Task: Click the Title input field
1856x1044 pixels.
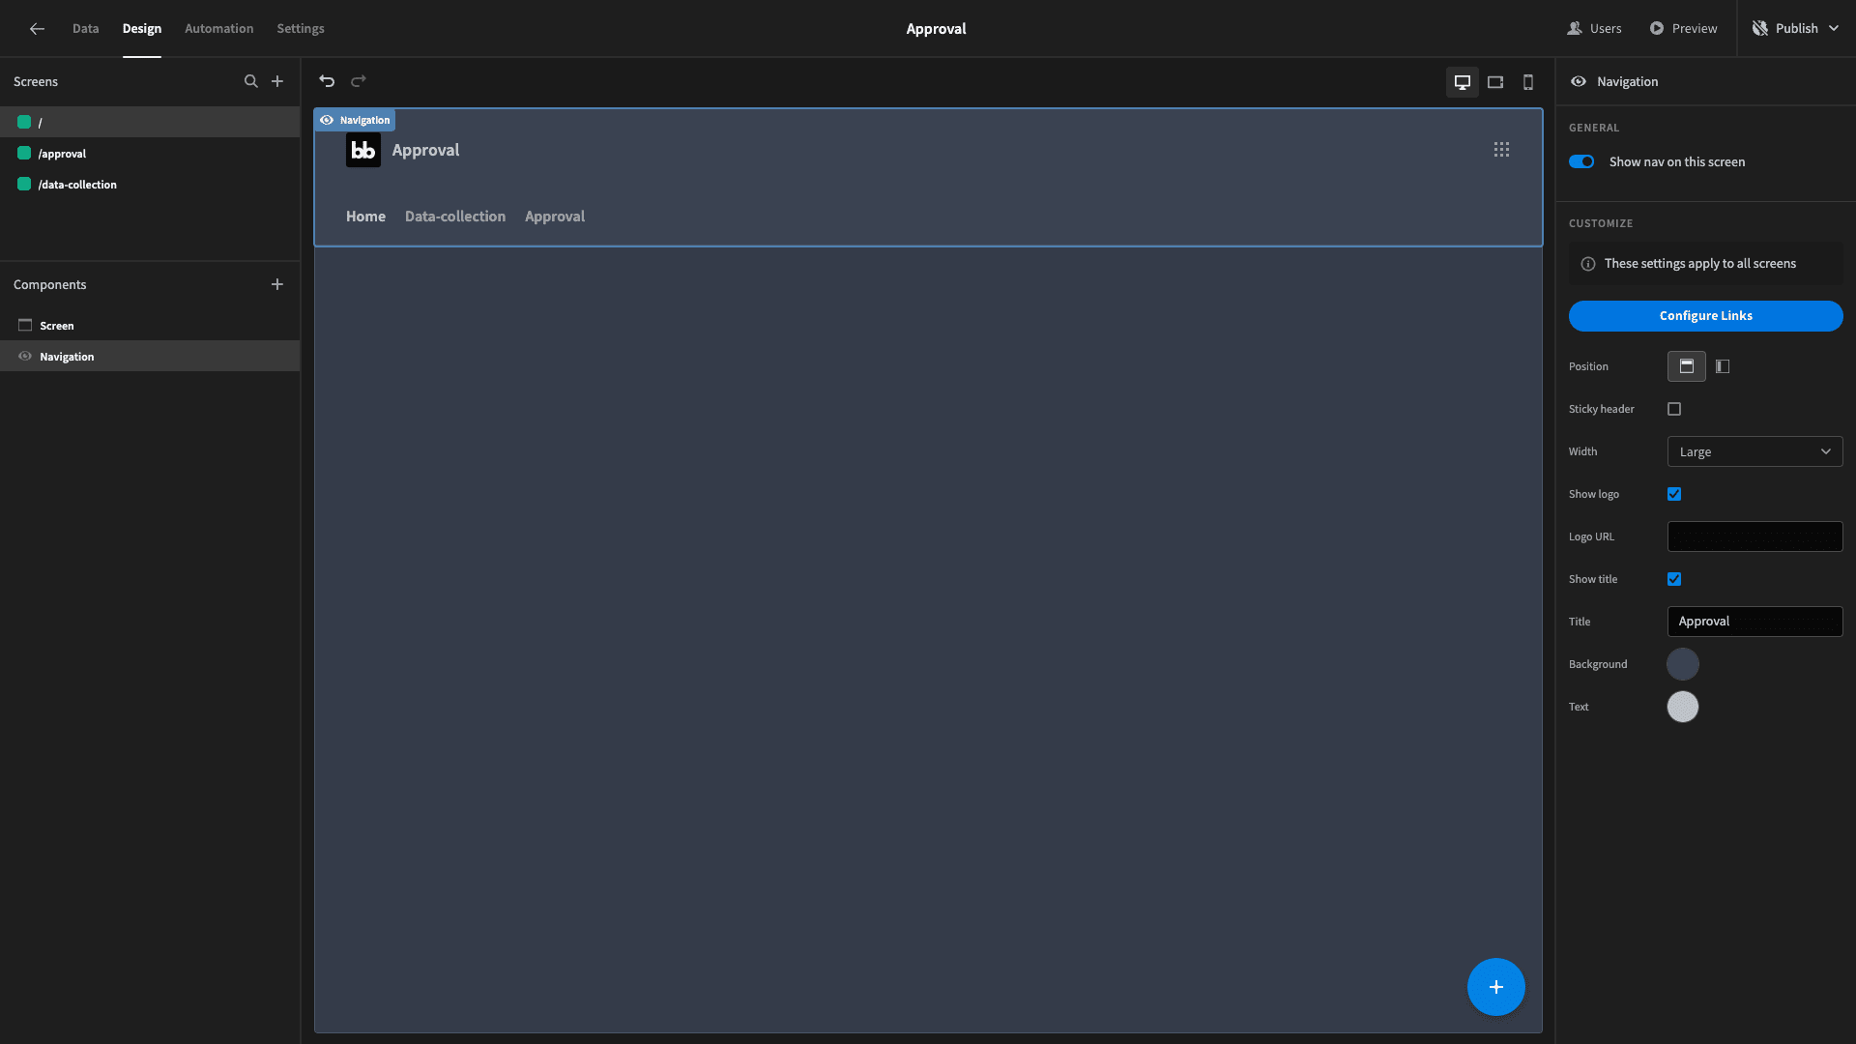Action: (x=1754, y=622)
